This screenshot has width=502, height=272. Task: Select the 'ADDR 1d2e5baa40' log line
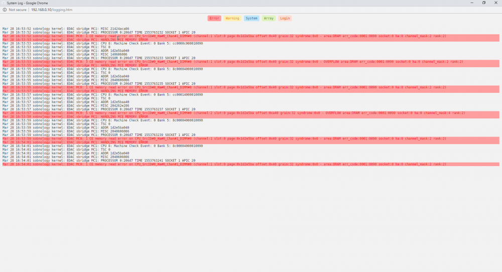(66, 102)
